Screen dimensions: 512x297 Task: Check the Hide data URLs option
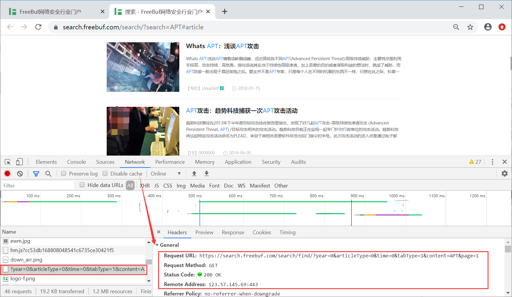pos(82,185)
